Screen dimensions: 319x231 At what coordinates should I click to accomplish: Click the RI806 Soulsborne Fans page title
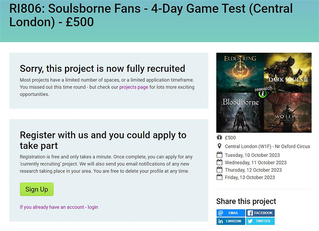point(151,15)
